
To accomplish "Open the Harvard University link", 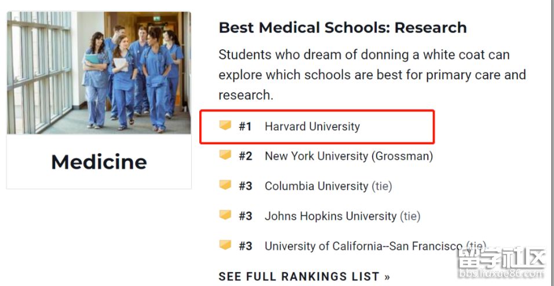I will [312, 126].
